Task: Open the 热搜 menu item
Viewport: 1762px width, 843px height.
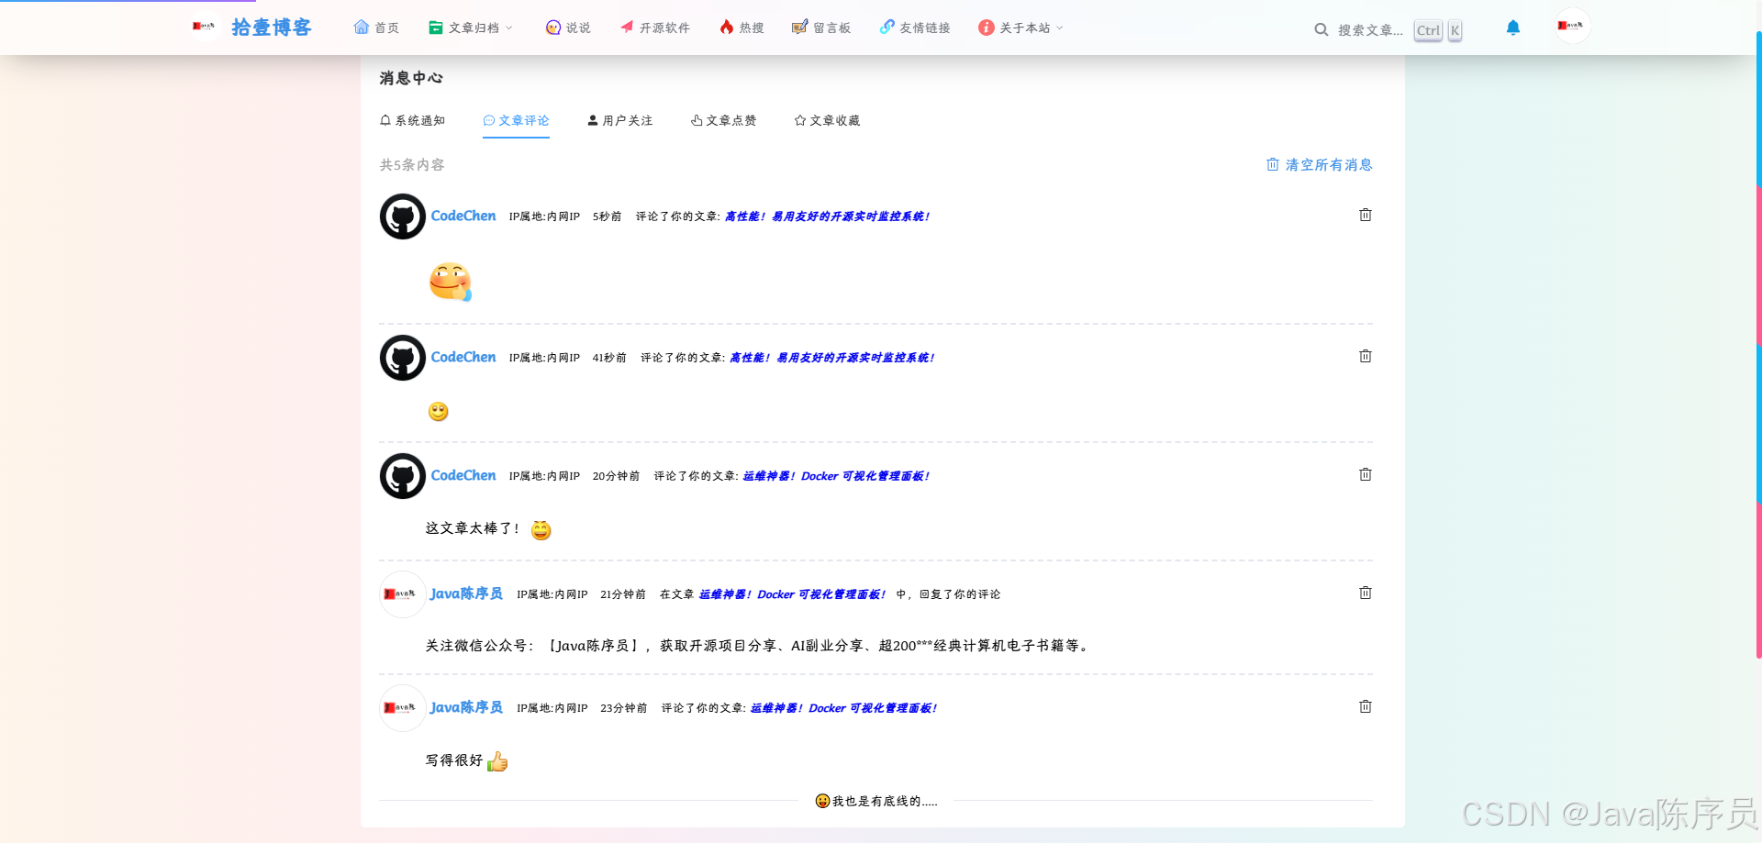Action: (x=742, y=28)
